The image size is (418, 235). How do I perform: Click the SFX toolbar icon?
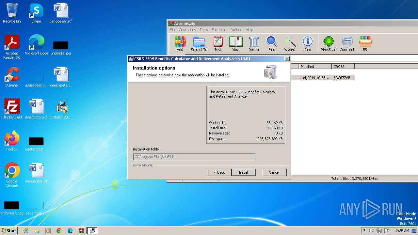[x=365, y=44]
